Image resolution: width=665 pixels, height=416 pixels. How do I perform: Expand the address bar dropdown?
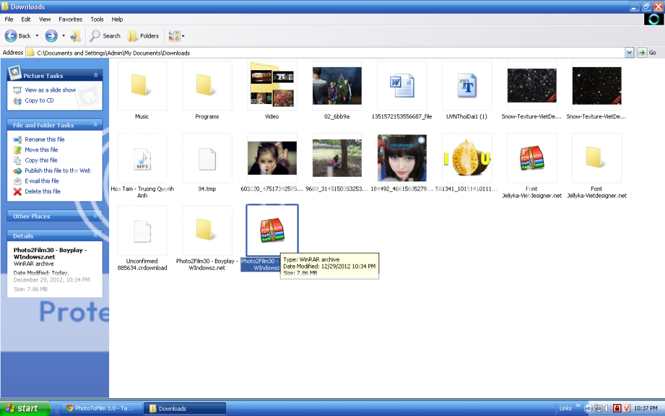tap(629, 53)
